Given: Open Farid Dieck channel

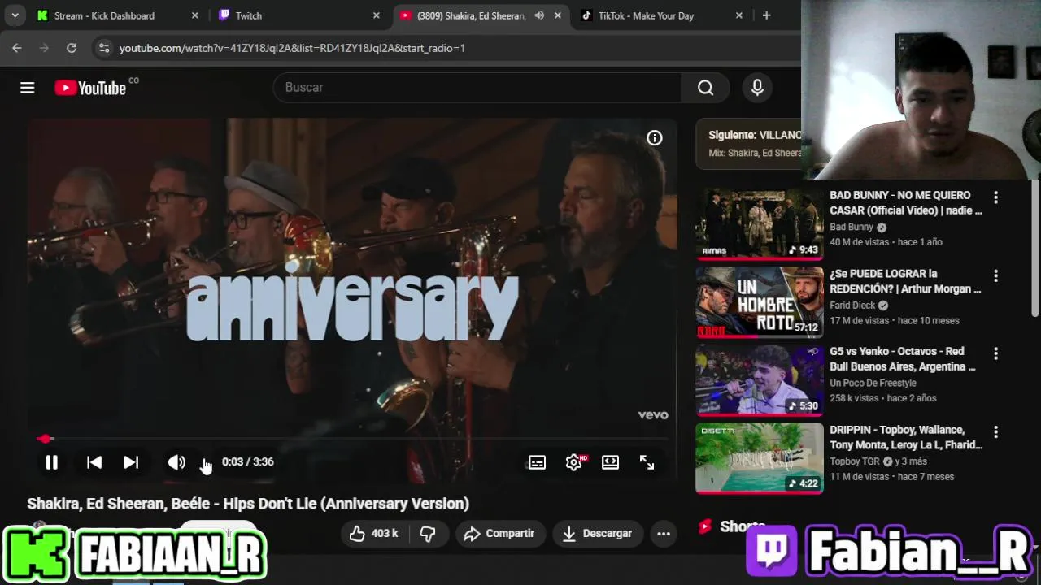Looking at the screenshot, I should pyautogui.click(x=852, y=305).
